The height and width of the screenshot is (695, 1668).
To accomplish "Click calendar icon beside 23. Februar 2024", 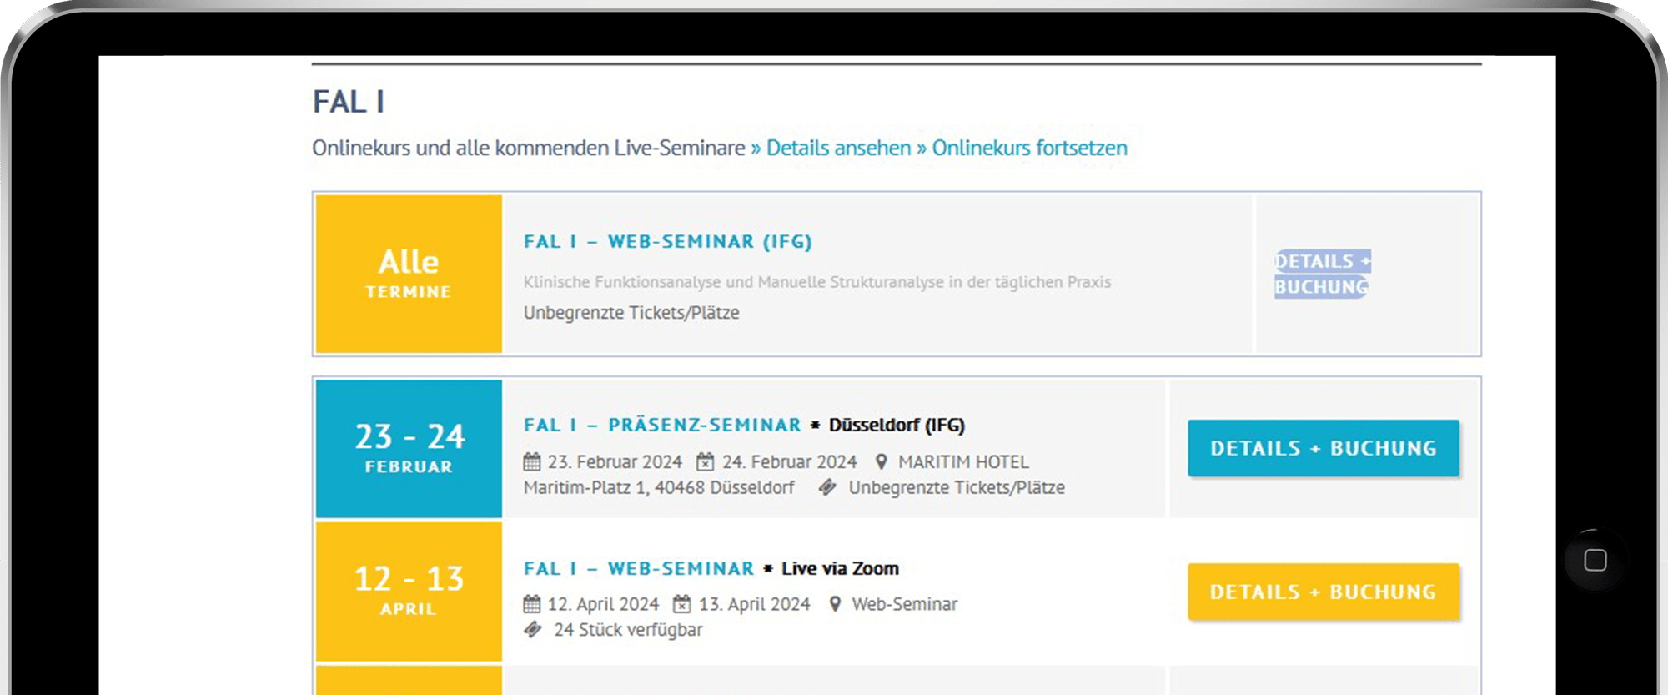I will pyautogui.click(x=532, y=461).
